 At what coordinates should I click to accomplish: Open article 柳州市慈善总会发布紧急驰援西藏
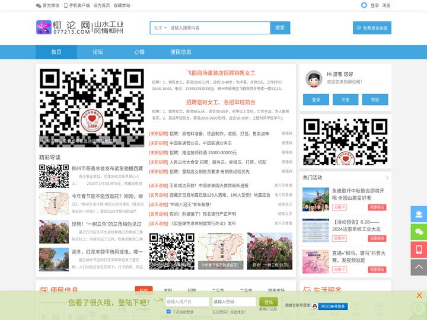pyautogui.click(x=107, y=168)
